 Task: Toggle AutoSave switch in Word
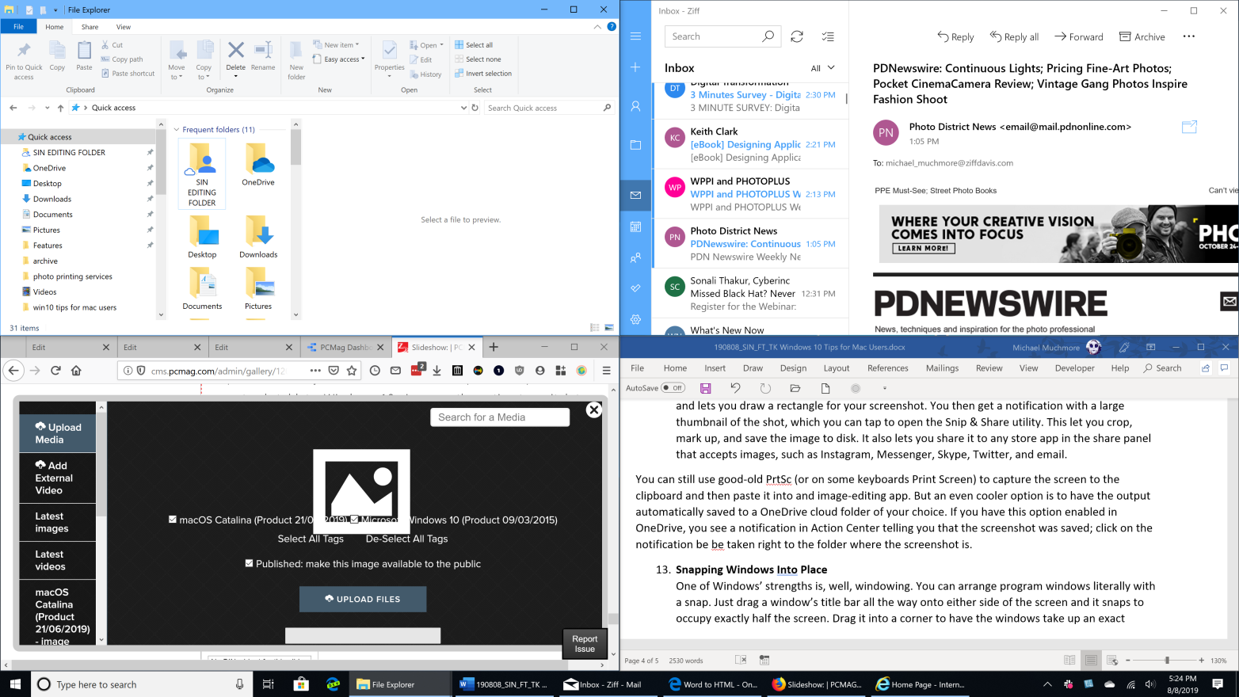[673, 388]
